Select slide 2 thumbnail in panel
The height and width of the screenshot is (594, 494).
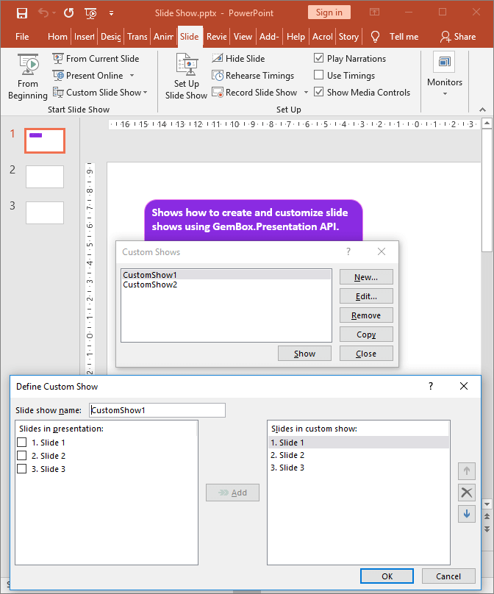(x=45, y=176)
